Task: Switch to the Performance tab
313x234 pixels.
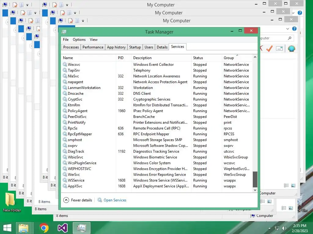Action: (x=93, y=47)
